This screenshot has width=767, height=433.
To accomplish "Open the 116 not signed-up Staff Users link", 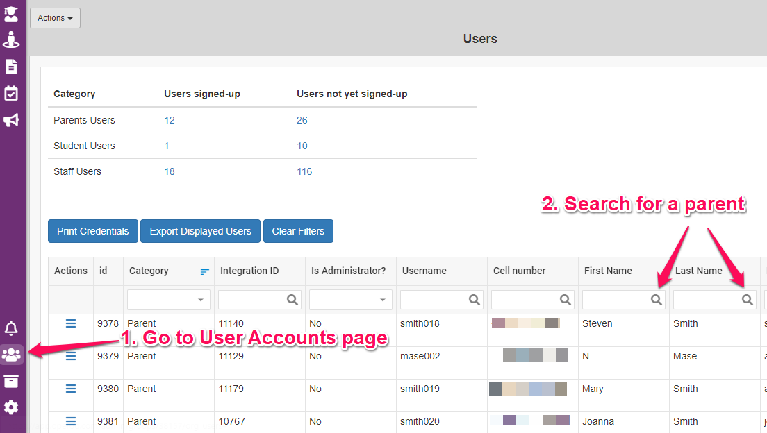I will point(304,171).
